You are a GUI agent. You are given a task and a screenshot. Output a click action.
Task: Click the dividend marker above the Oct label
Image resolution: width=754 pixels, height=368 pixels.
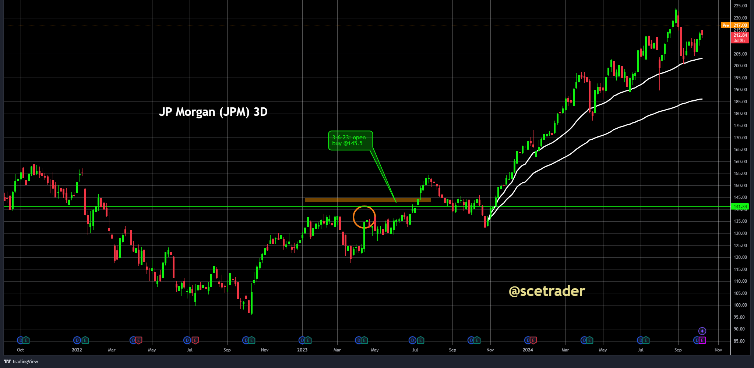tap(21, 340)
